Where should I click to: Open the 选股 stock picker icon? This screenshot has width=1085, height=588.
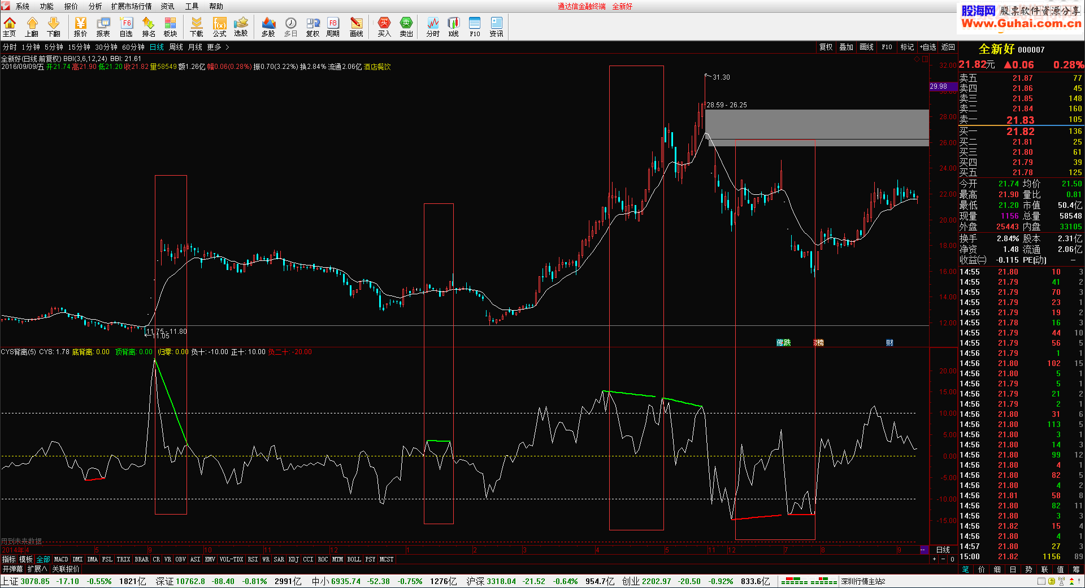point(241,27)
